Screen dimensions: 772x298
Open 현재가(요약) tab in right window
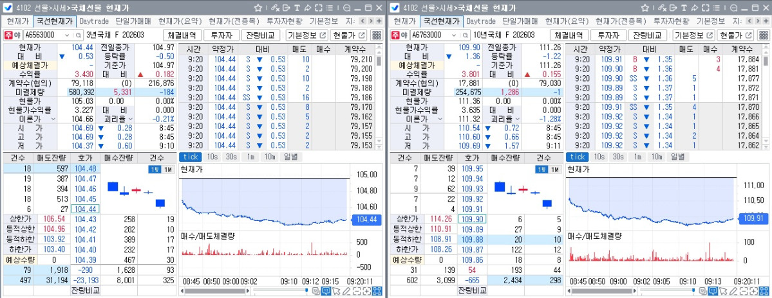[565, 21]
